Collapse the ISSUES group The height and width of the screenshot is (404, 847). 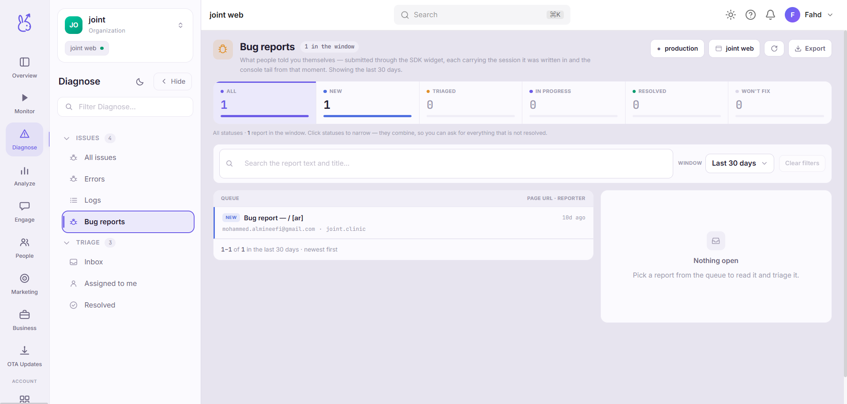click(67, 138)
